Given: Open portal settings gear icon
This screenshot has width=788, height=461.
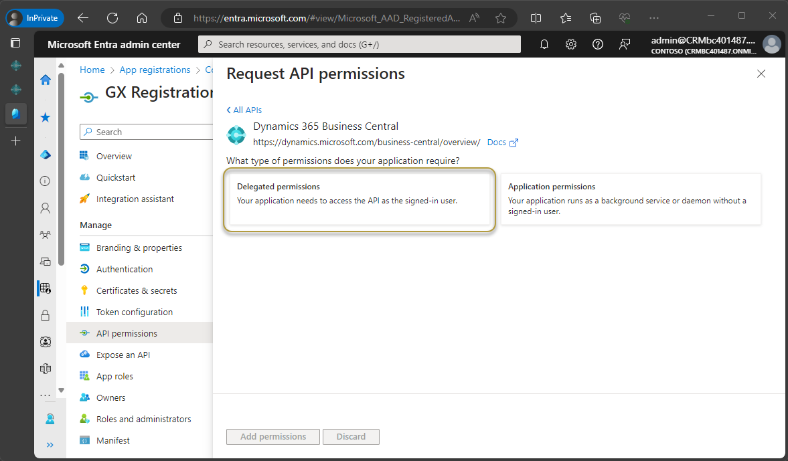Looking at the screenshot, I should (x=571, y=44).
